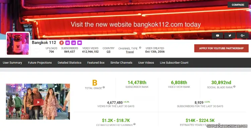The image size is (251, 131).
Task: Click help icon next to Social Blade Rank
Action: [234, 86]
